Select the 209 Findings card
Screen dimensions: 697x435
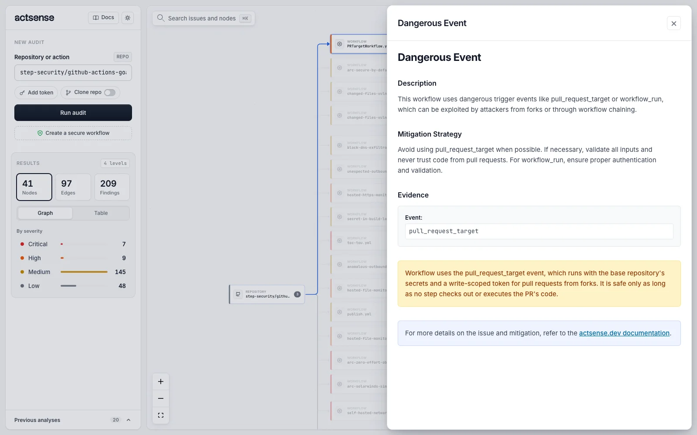(112, 187)
